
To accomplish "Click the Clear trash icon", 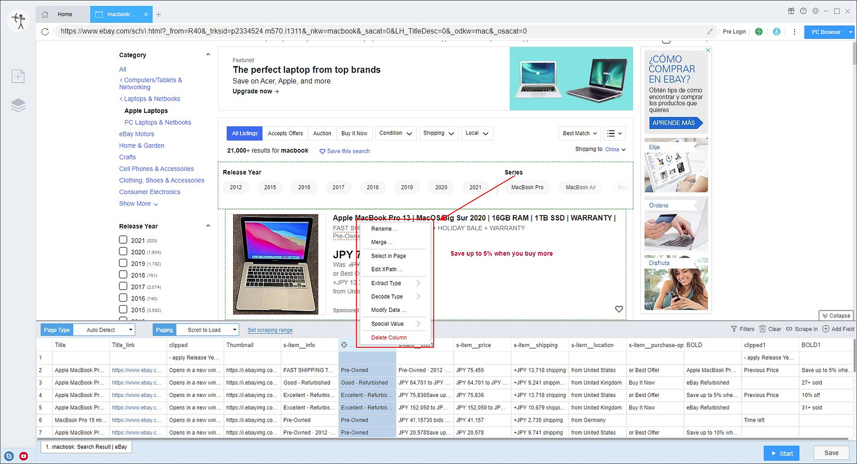I will click(x=763, y=329).
